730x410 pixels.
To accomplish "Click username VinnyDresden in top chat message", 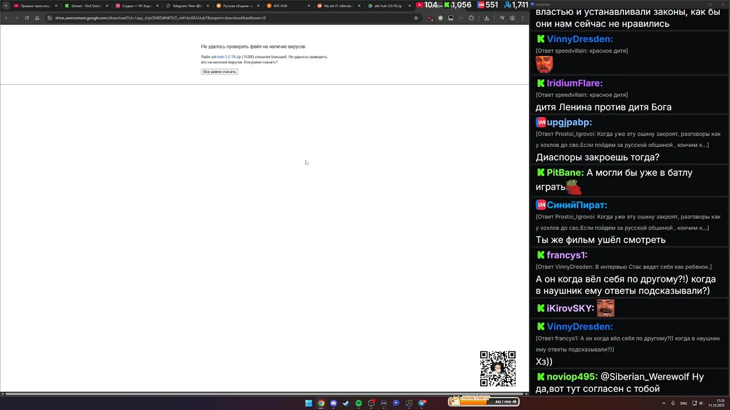I will (579, 39).
